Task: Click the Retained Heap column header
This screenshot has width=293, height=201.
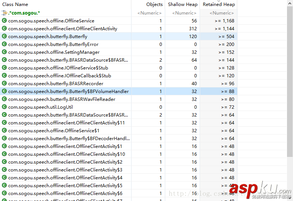Action: [x=219, y=4]
